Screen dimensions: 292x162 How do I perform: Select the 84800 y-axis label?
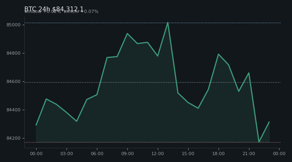13,53
